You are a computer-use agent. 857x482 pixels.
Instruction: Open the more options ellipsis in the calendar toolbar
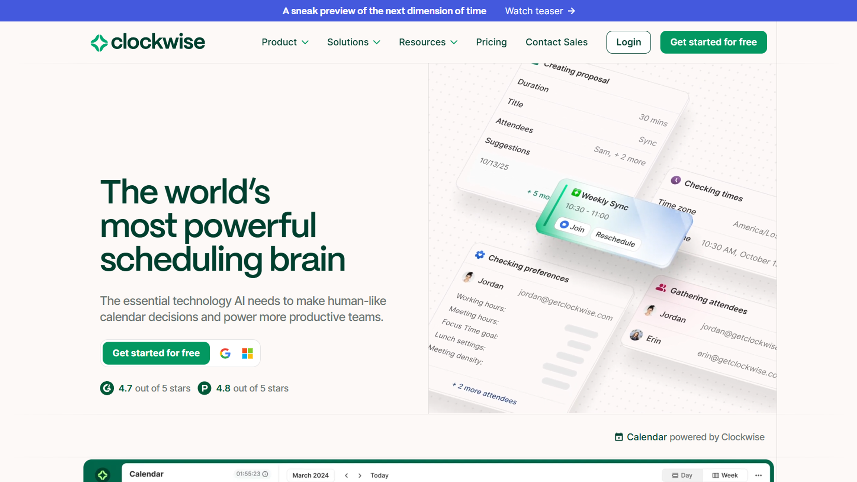point(759,475)
